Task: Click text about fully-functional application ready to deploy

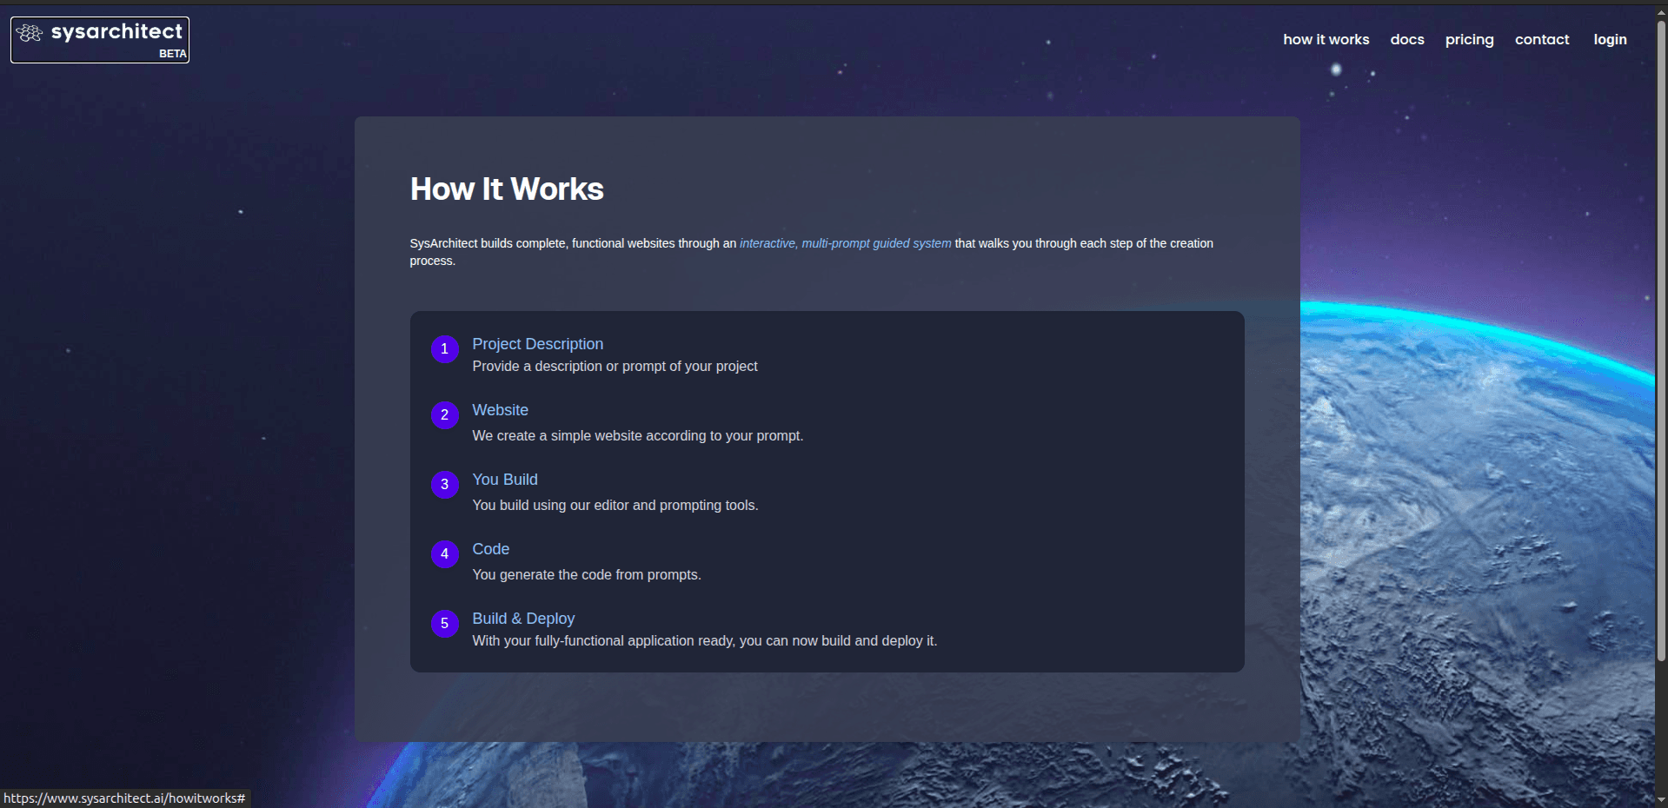Action: [x=704, y=641]
